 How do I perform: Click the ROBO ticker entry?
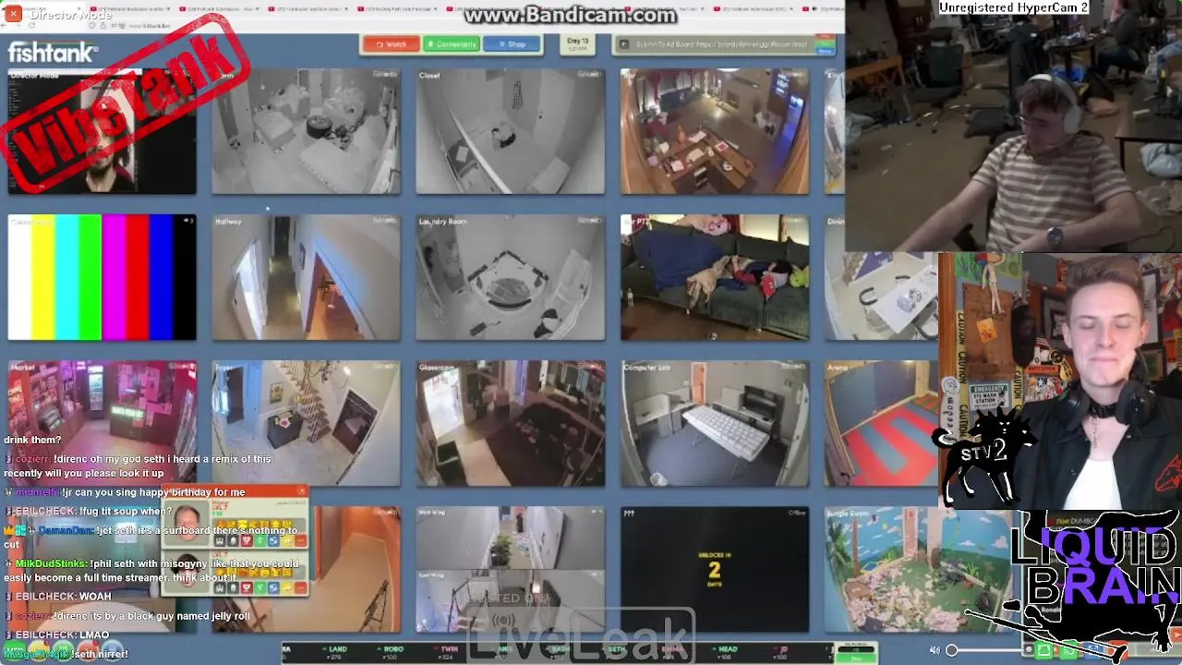pyautogui.click(x=392, y=652)
